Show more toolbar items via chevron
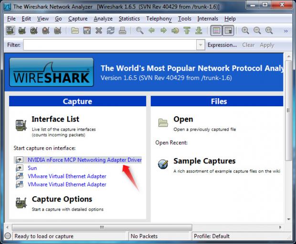This screenshot has height=244, width=296. click(x=285, y=31)
